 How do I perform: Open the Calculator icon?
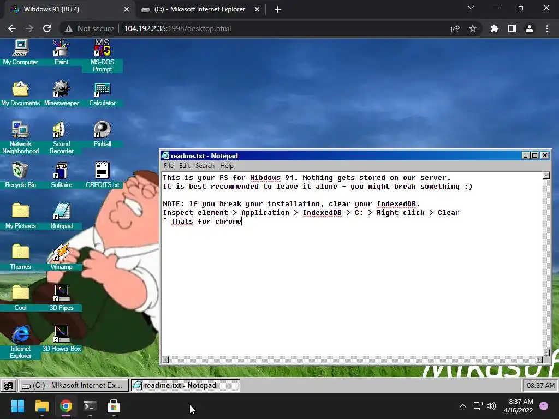click(x=102, y=94)
